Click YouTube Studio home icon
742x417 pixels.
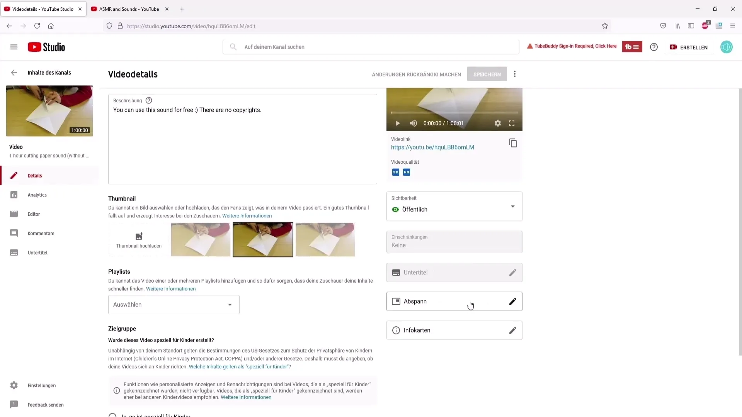tap(46, 47)
